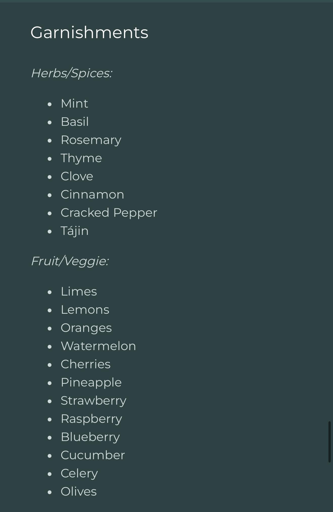Click the Herbs/Spices subheading
The height and width of the screenshot is (512, 333).
tap(71, 73)
